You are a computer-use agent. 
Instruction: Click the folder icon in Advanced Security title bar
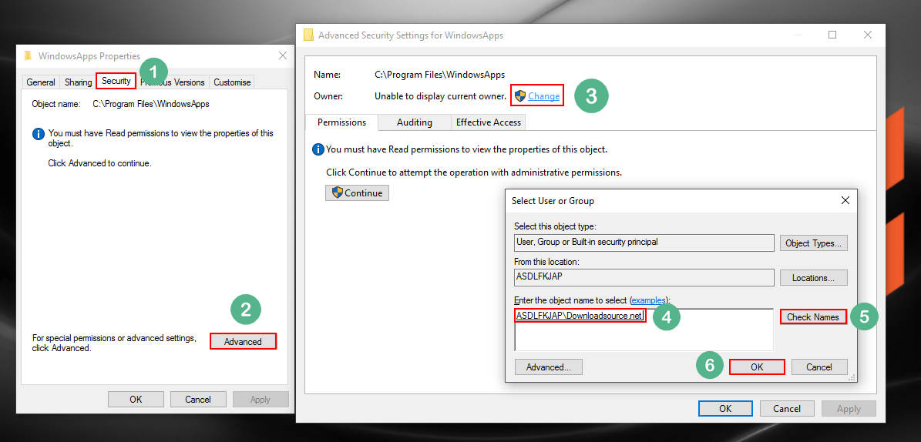pos(308,35)
